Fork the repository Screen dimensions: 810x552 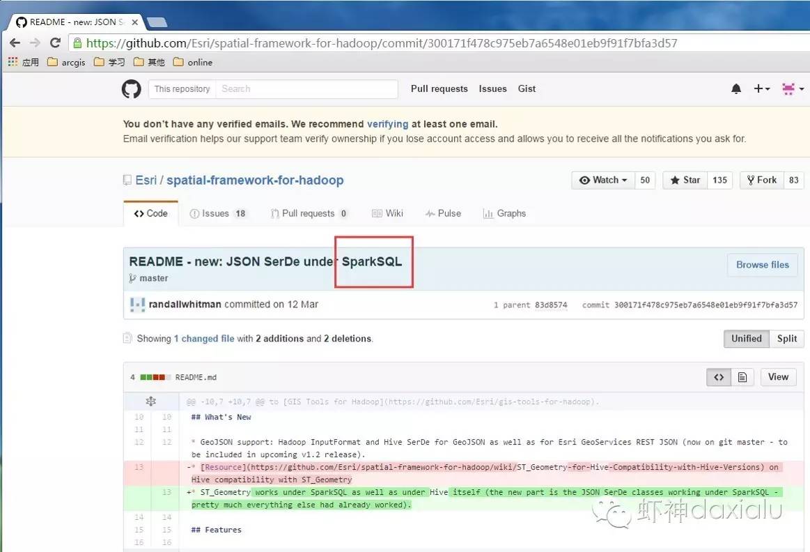pyautogui.click(x=762, y=180)
